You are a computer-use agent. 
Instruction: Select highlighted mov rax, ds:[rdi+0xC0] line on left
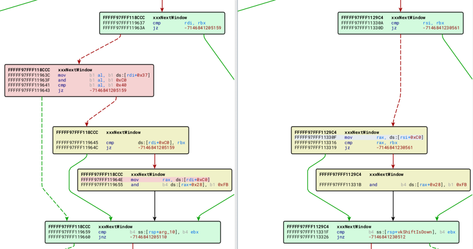click(145, 180)
